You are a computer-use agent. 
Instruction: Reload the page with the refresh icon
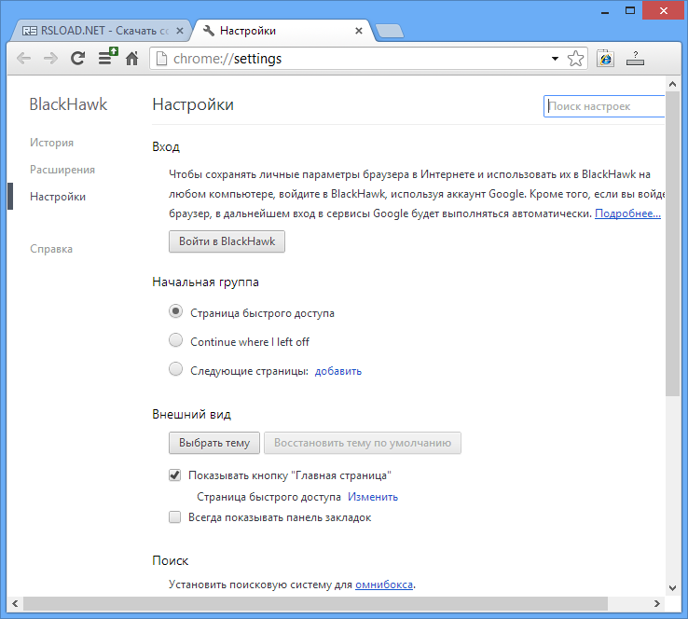[77, 58]
